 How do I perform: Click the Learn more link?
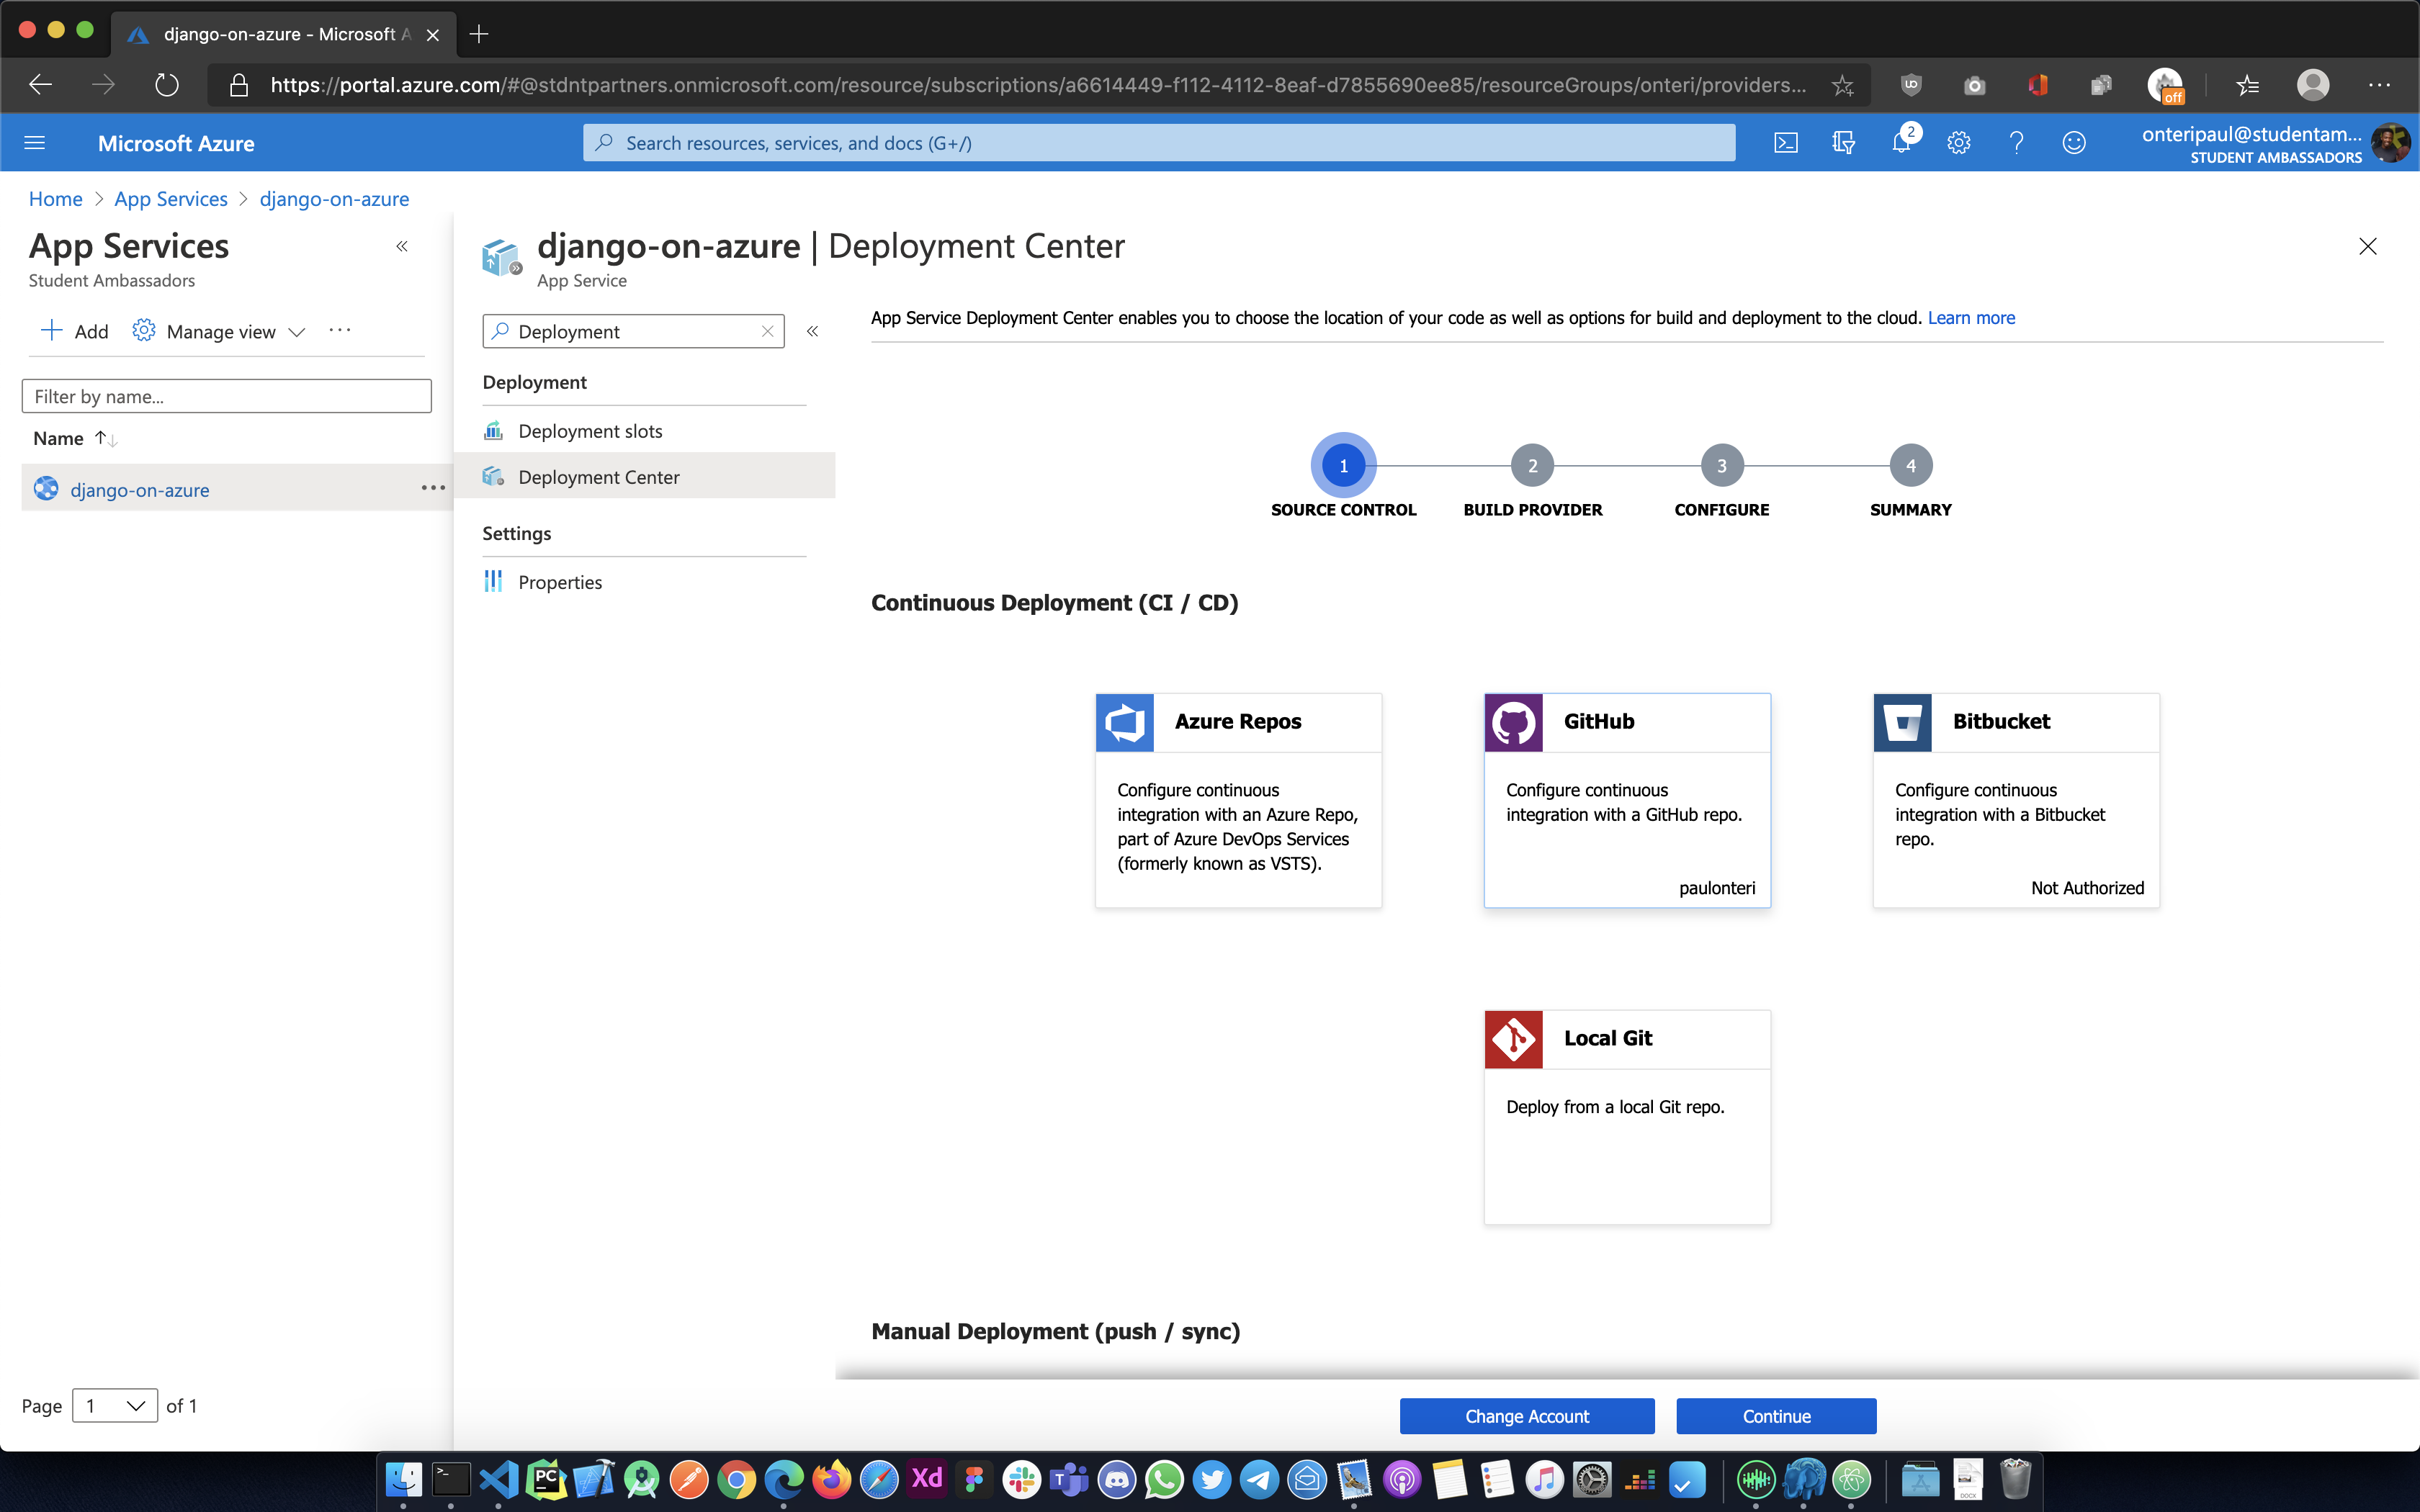(x=1971, y=317)
